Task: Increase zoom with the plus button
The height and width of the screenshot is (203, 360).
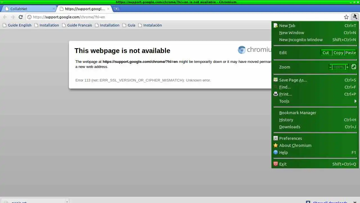Action: pyautogui.click(x=347, y=67)
